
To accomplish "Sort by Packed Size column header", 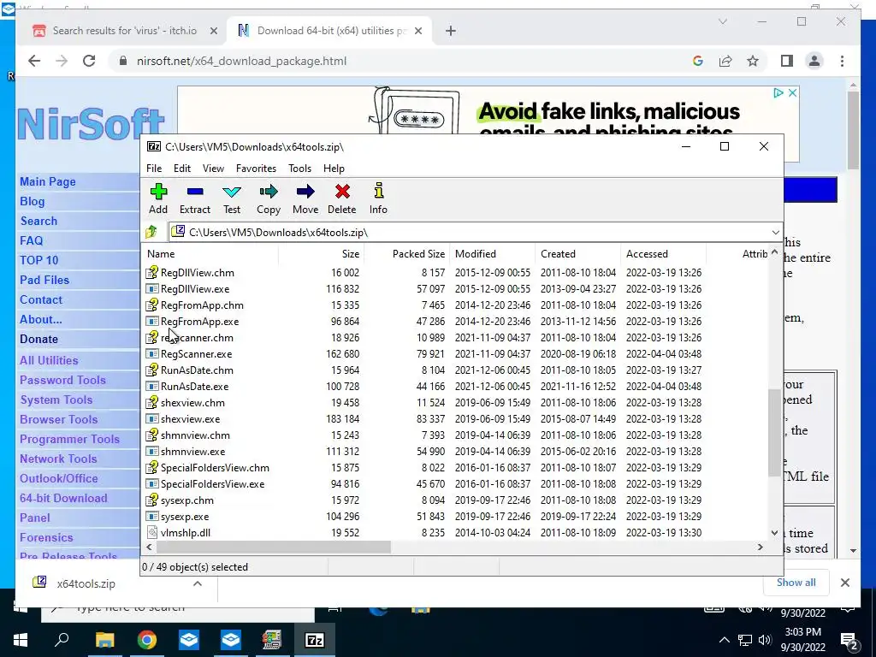I will point(406,253).
